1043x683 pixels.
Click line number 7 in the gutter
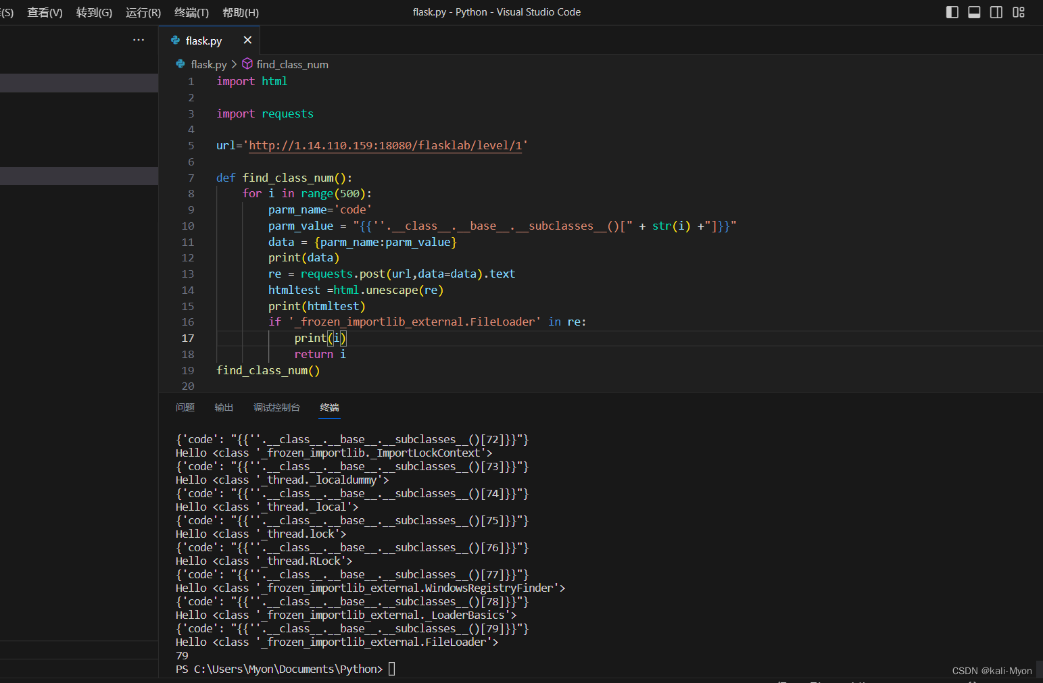pos(191,178)
